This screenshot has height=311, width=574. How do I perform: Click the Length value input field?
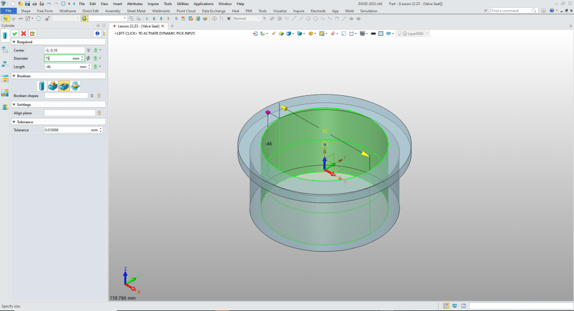pos(61,67)
